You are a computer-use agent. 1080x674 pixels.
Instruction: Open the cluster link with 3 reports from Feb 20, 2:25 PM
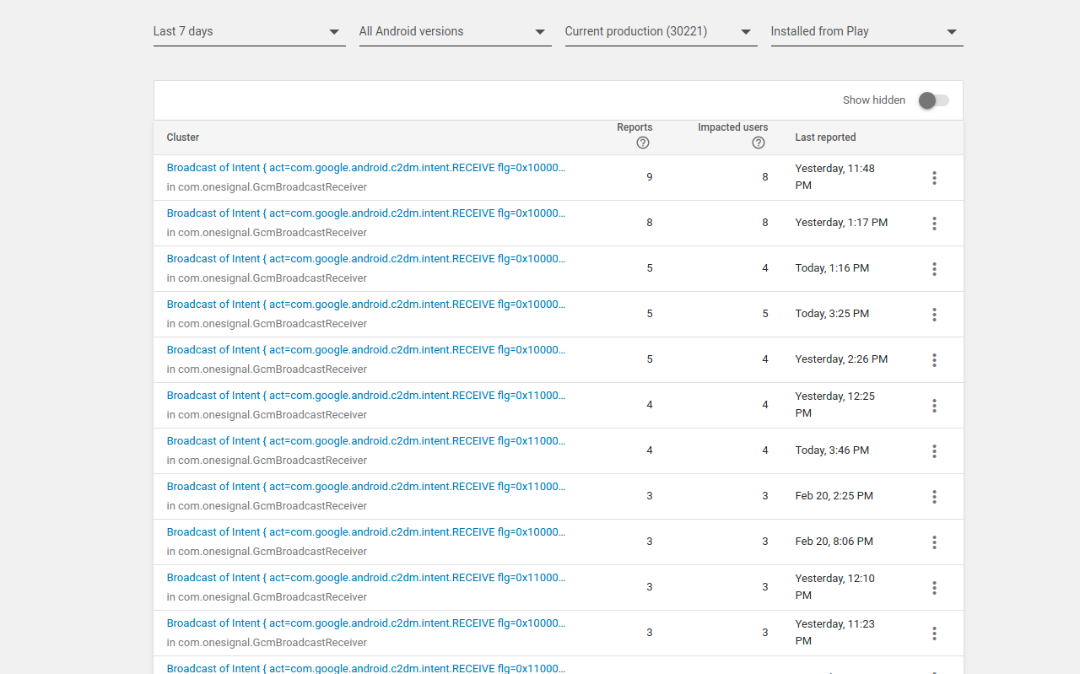[x=366, y=486]
